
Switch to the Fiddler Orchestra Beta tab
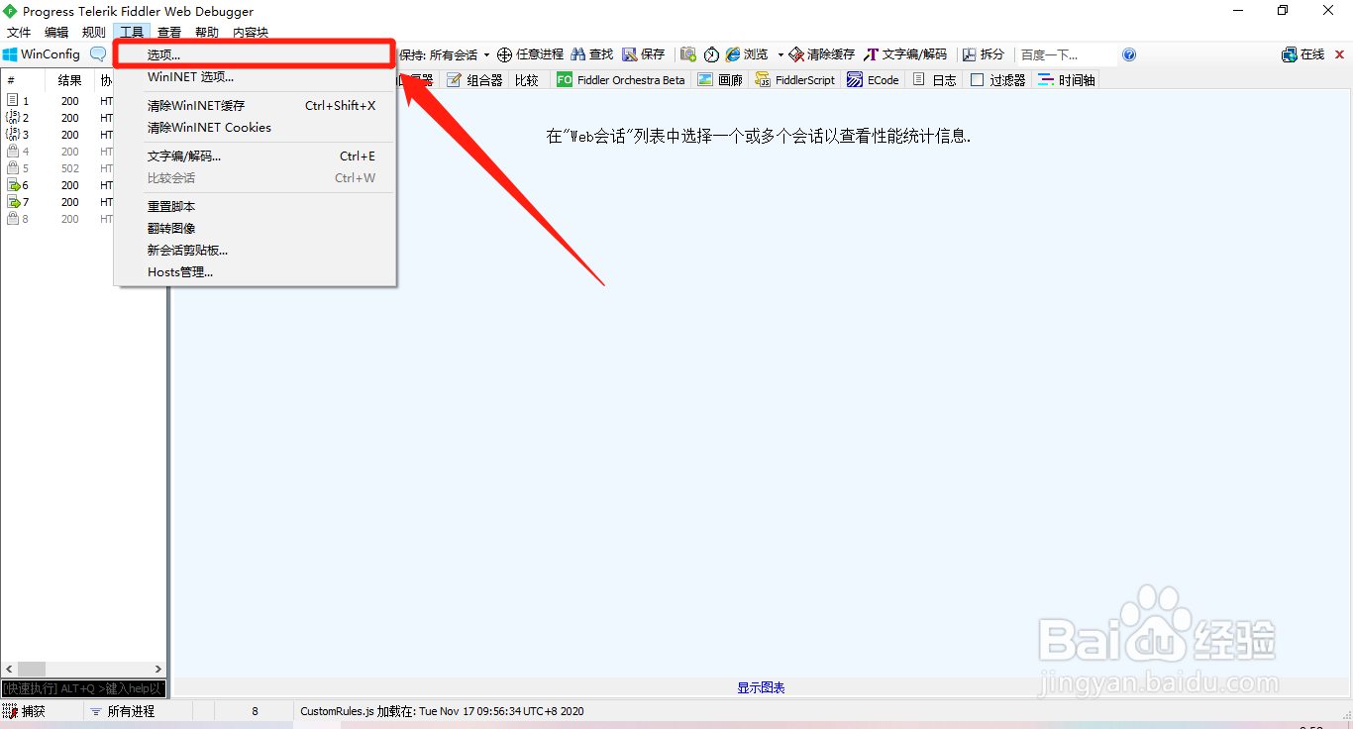pyautogui.click(x=621, y=80)
